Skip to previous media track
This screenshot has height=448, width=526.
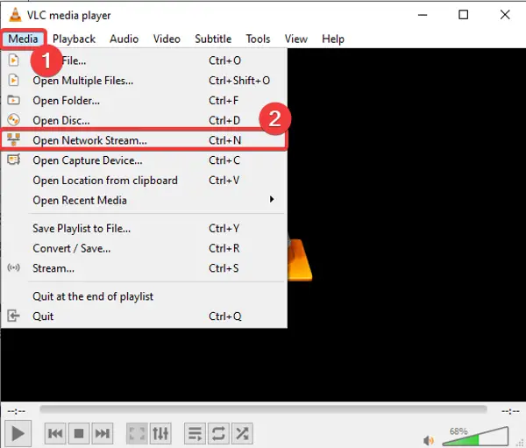[x=55, y=433]
